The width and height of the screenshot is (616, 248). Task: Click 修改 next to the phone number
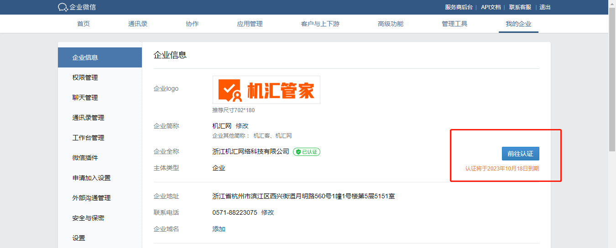268,212
